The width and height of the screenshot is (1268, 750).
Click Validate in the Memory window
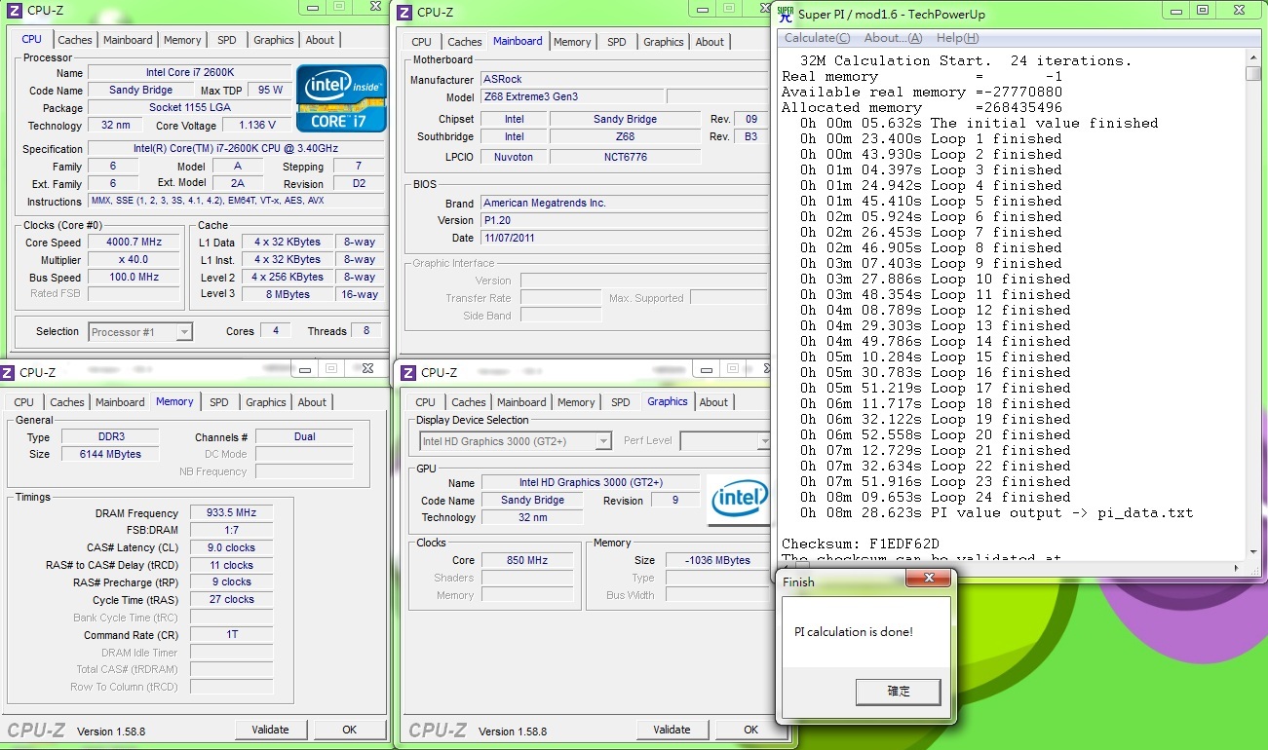click(271, 730)
